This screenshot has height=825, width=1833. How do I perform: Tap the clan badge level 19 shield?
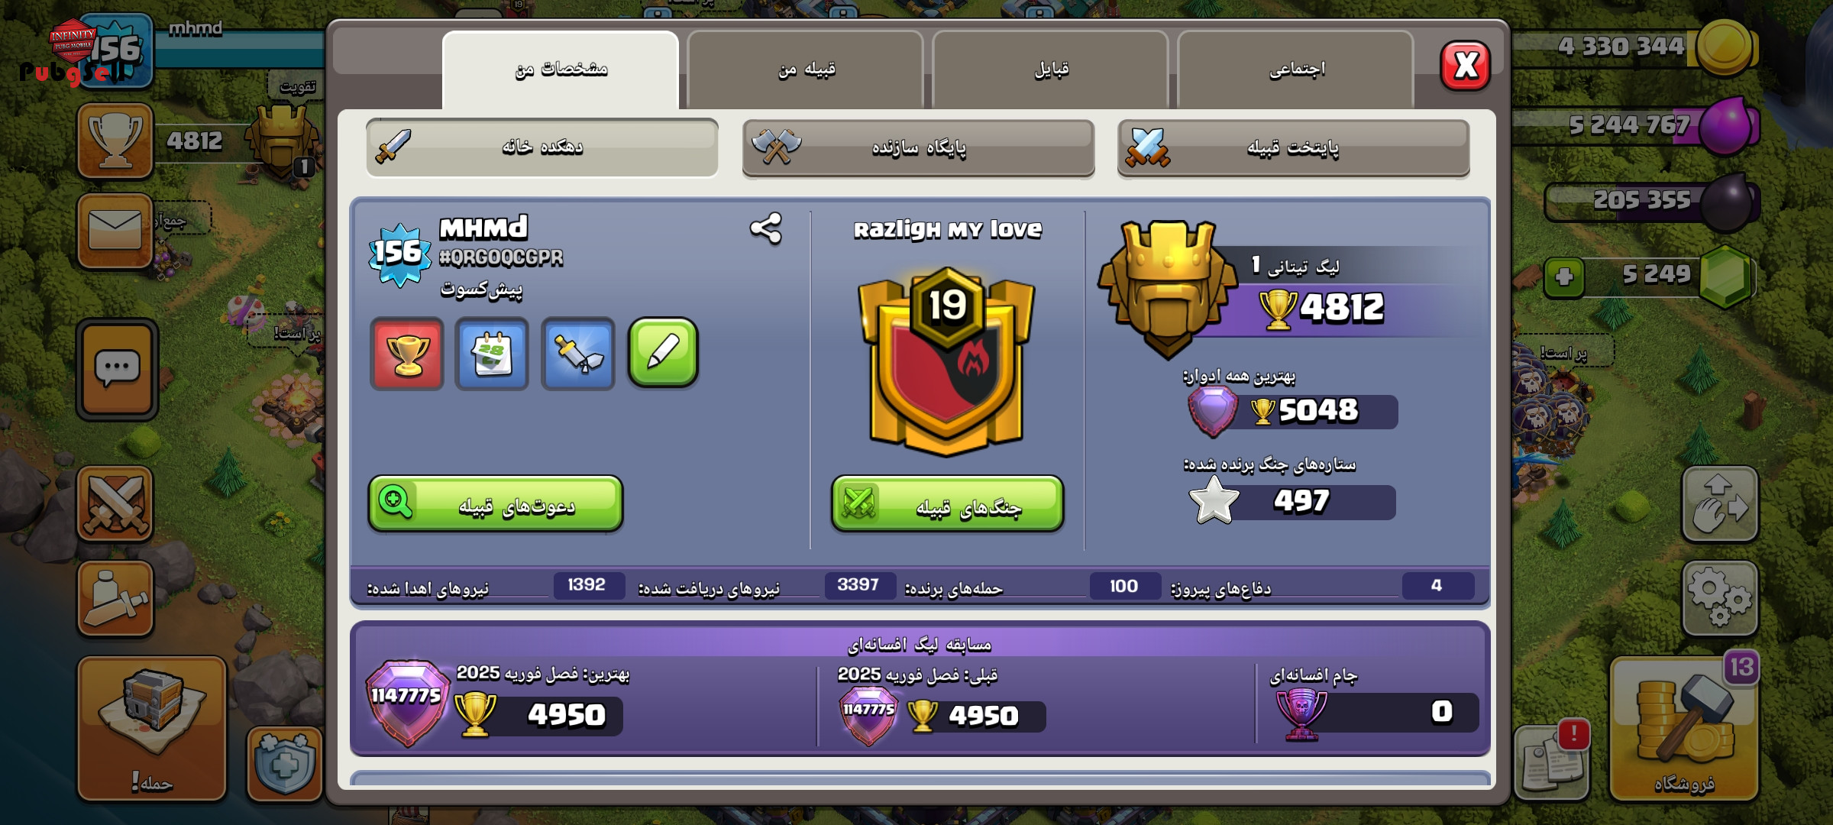pyautogui.click(x=947, y=361)
